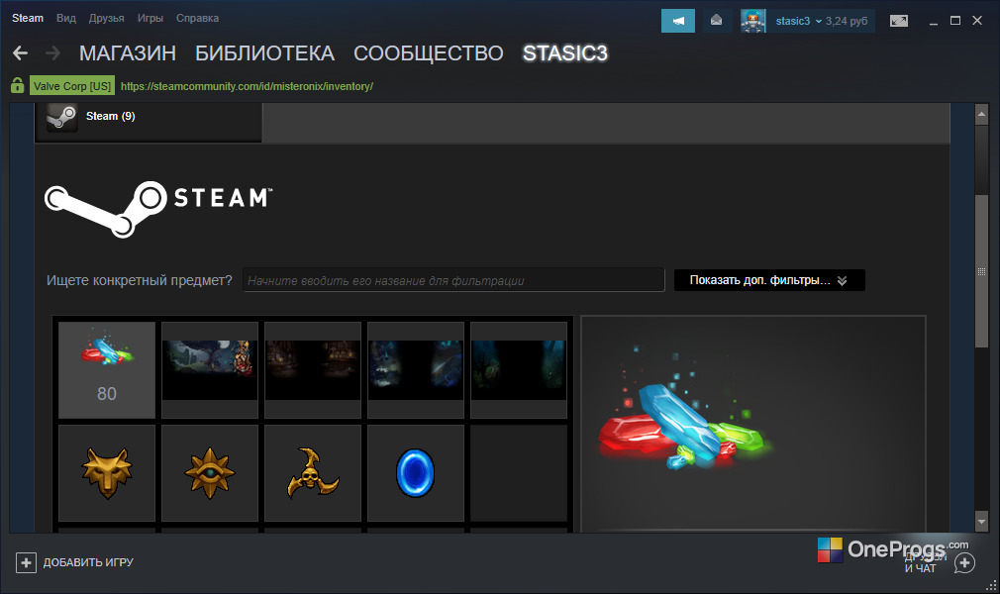The image size is (1000, 594).
Task: Go to the STASIC3 profile section
Action: tap(565, 52)
